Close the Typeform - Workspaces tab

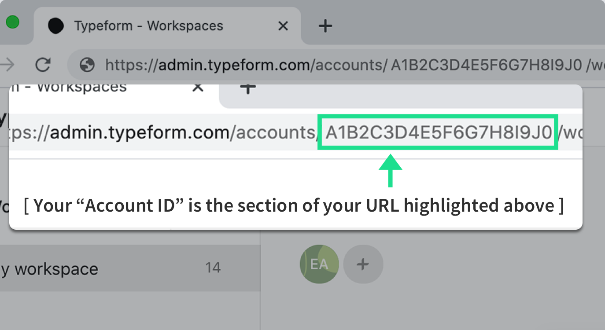(283, 26)
